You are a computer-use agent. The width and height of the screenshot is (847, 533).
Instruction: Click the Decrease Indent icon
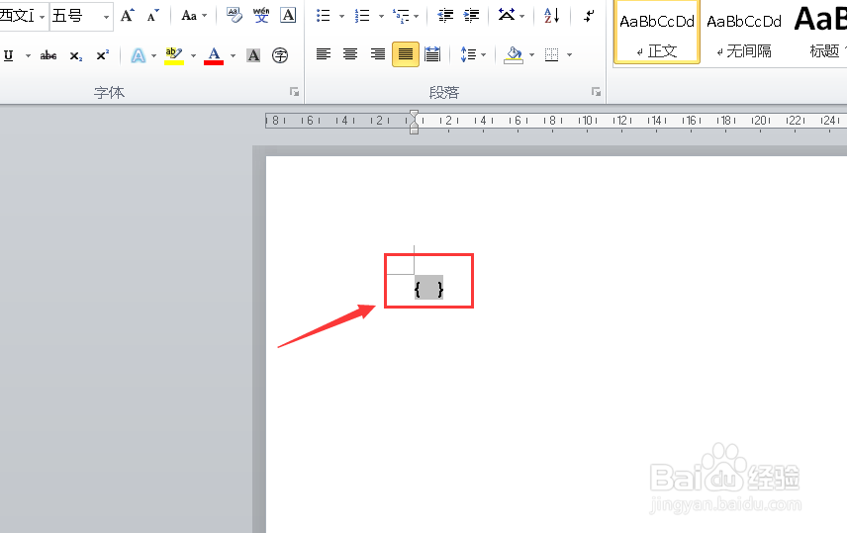point(445,16)
